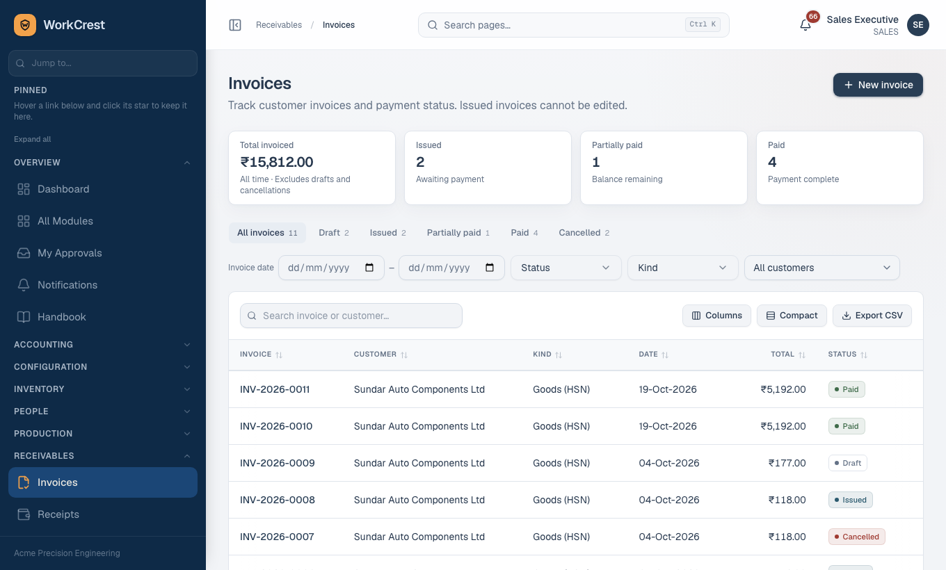946x570 pixels.
Task: Expand the Accounting sidebar section
Action: [x=103, y=345]
